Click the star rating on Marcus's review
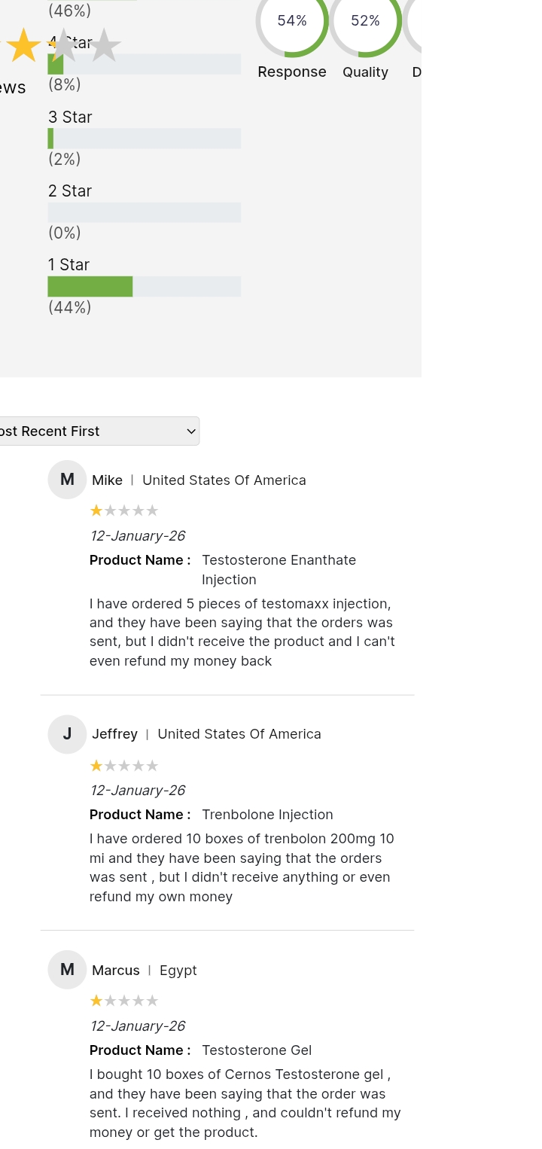Viewport: 542px width, 1149px height. 124,1001
